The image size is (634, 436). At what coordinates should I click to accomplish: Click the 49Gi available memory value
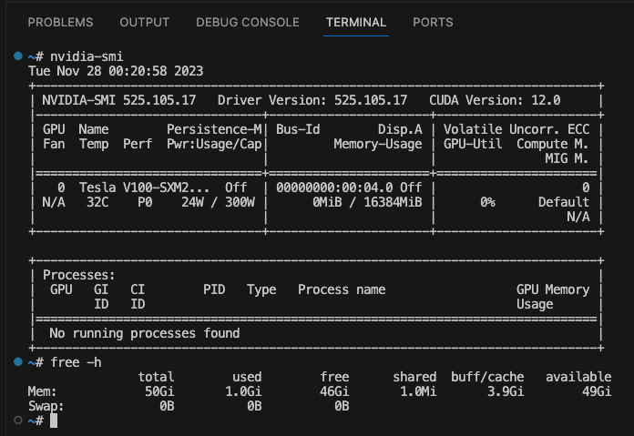597,391
